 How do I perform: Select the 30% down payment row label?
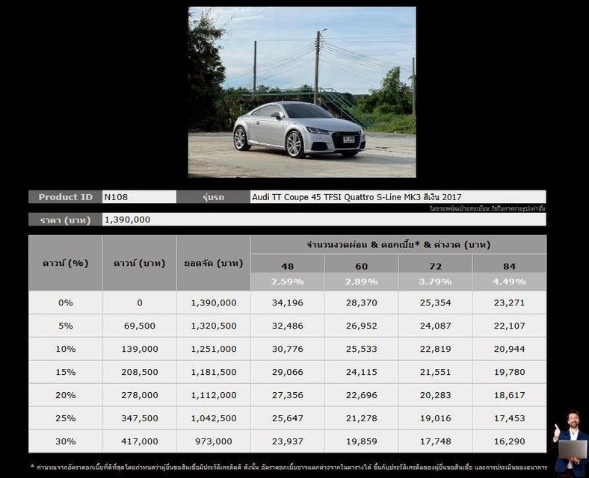click(65, 441)
